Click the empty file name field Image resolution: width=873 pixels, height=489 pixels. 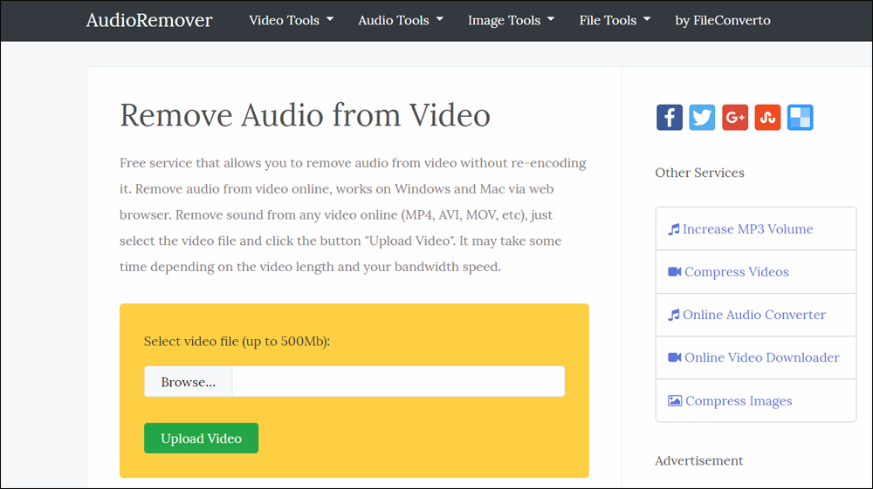pos(399,382)
